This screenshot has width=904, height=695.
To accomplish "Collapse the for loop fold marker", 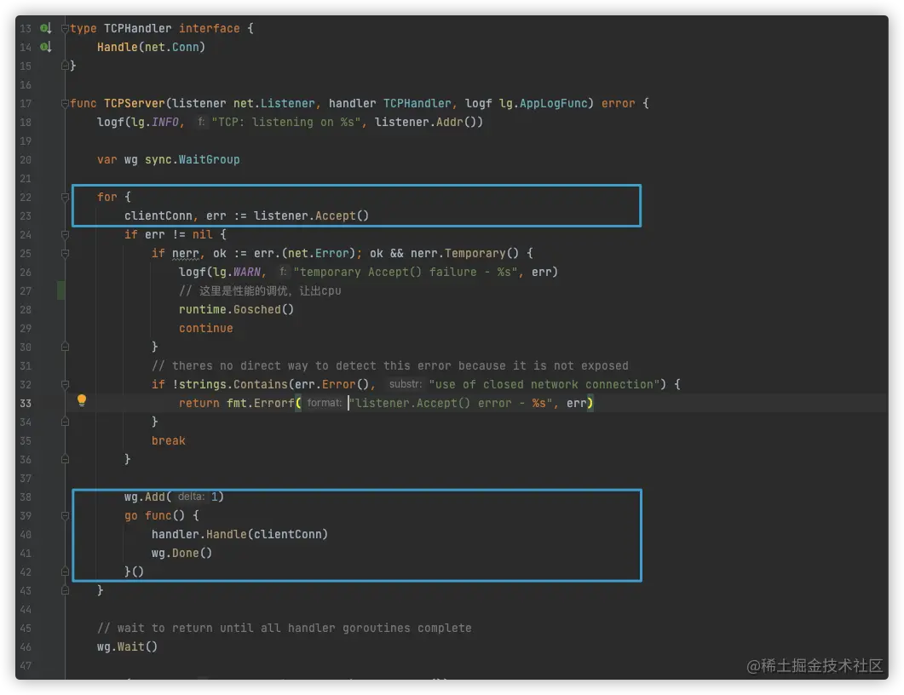I will [65, 197].
